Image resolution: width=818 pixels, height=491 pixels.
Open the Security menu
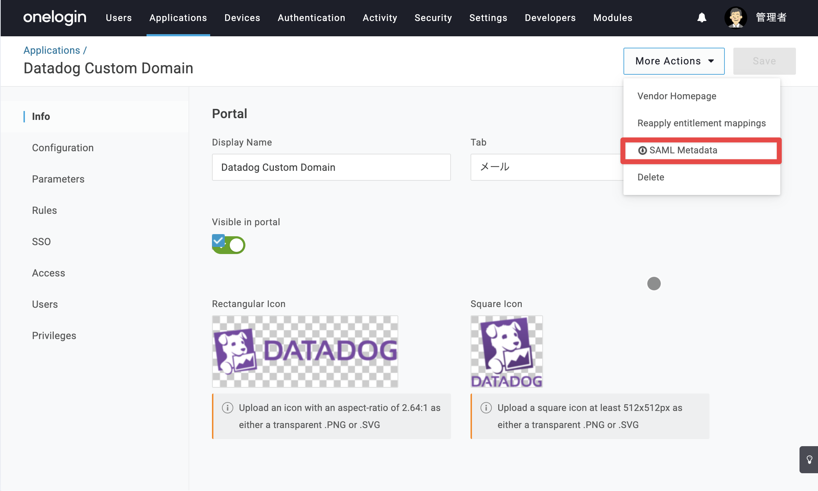click(x=433, y=18)
